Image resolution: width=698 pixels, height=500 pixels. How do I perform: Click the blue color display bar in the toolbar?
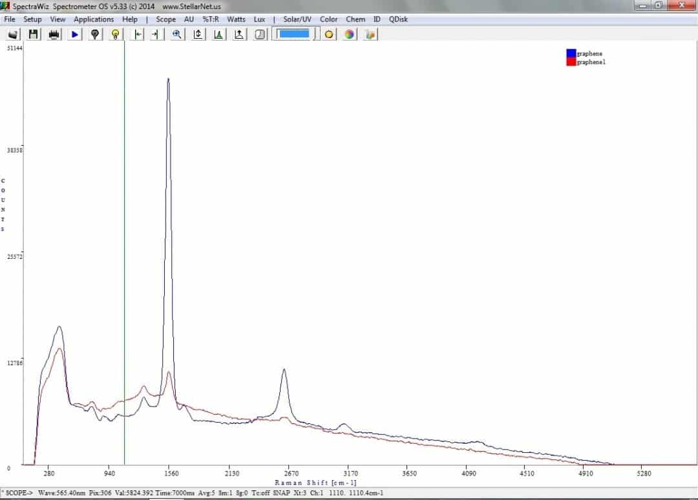point(294,34)
